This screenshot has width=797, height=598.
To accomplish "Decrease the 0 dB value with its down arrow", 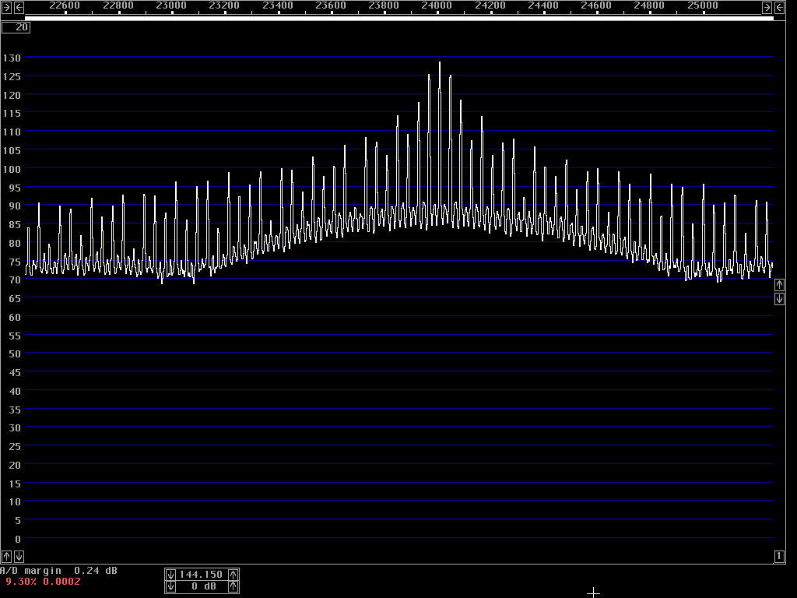I will click(170, 587).
